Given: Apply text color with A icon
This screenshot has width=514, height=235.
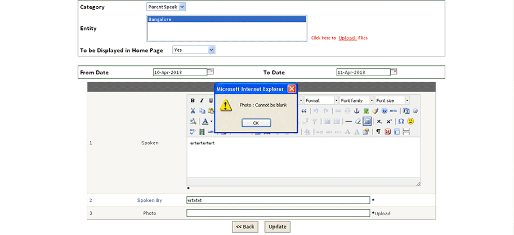Looking at the screenshot, I should coord(205,121).
